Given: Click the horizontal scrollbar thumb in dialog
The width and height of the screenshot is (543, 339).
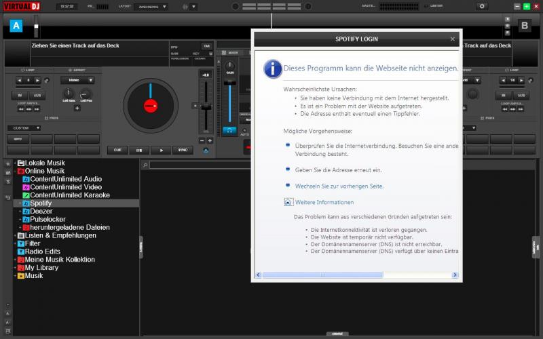Looking at the screenshot, I should click(322, 275).
